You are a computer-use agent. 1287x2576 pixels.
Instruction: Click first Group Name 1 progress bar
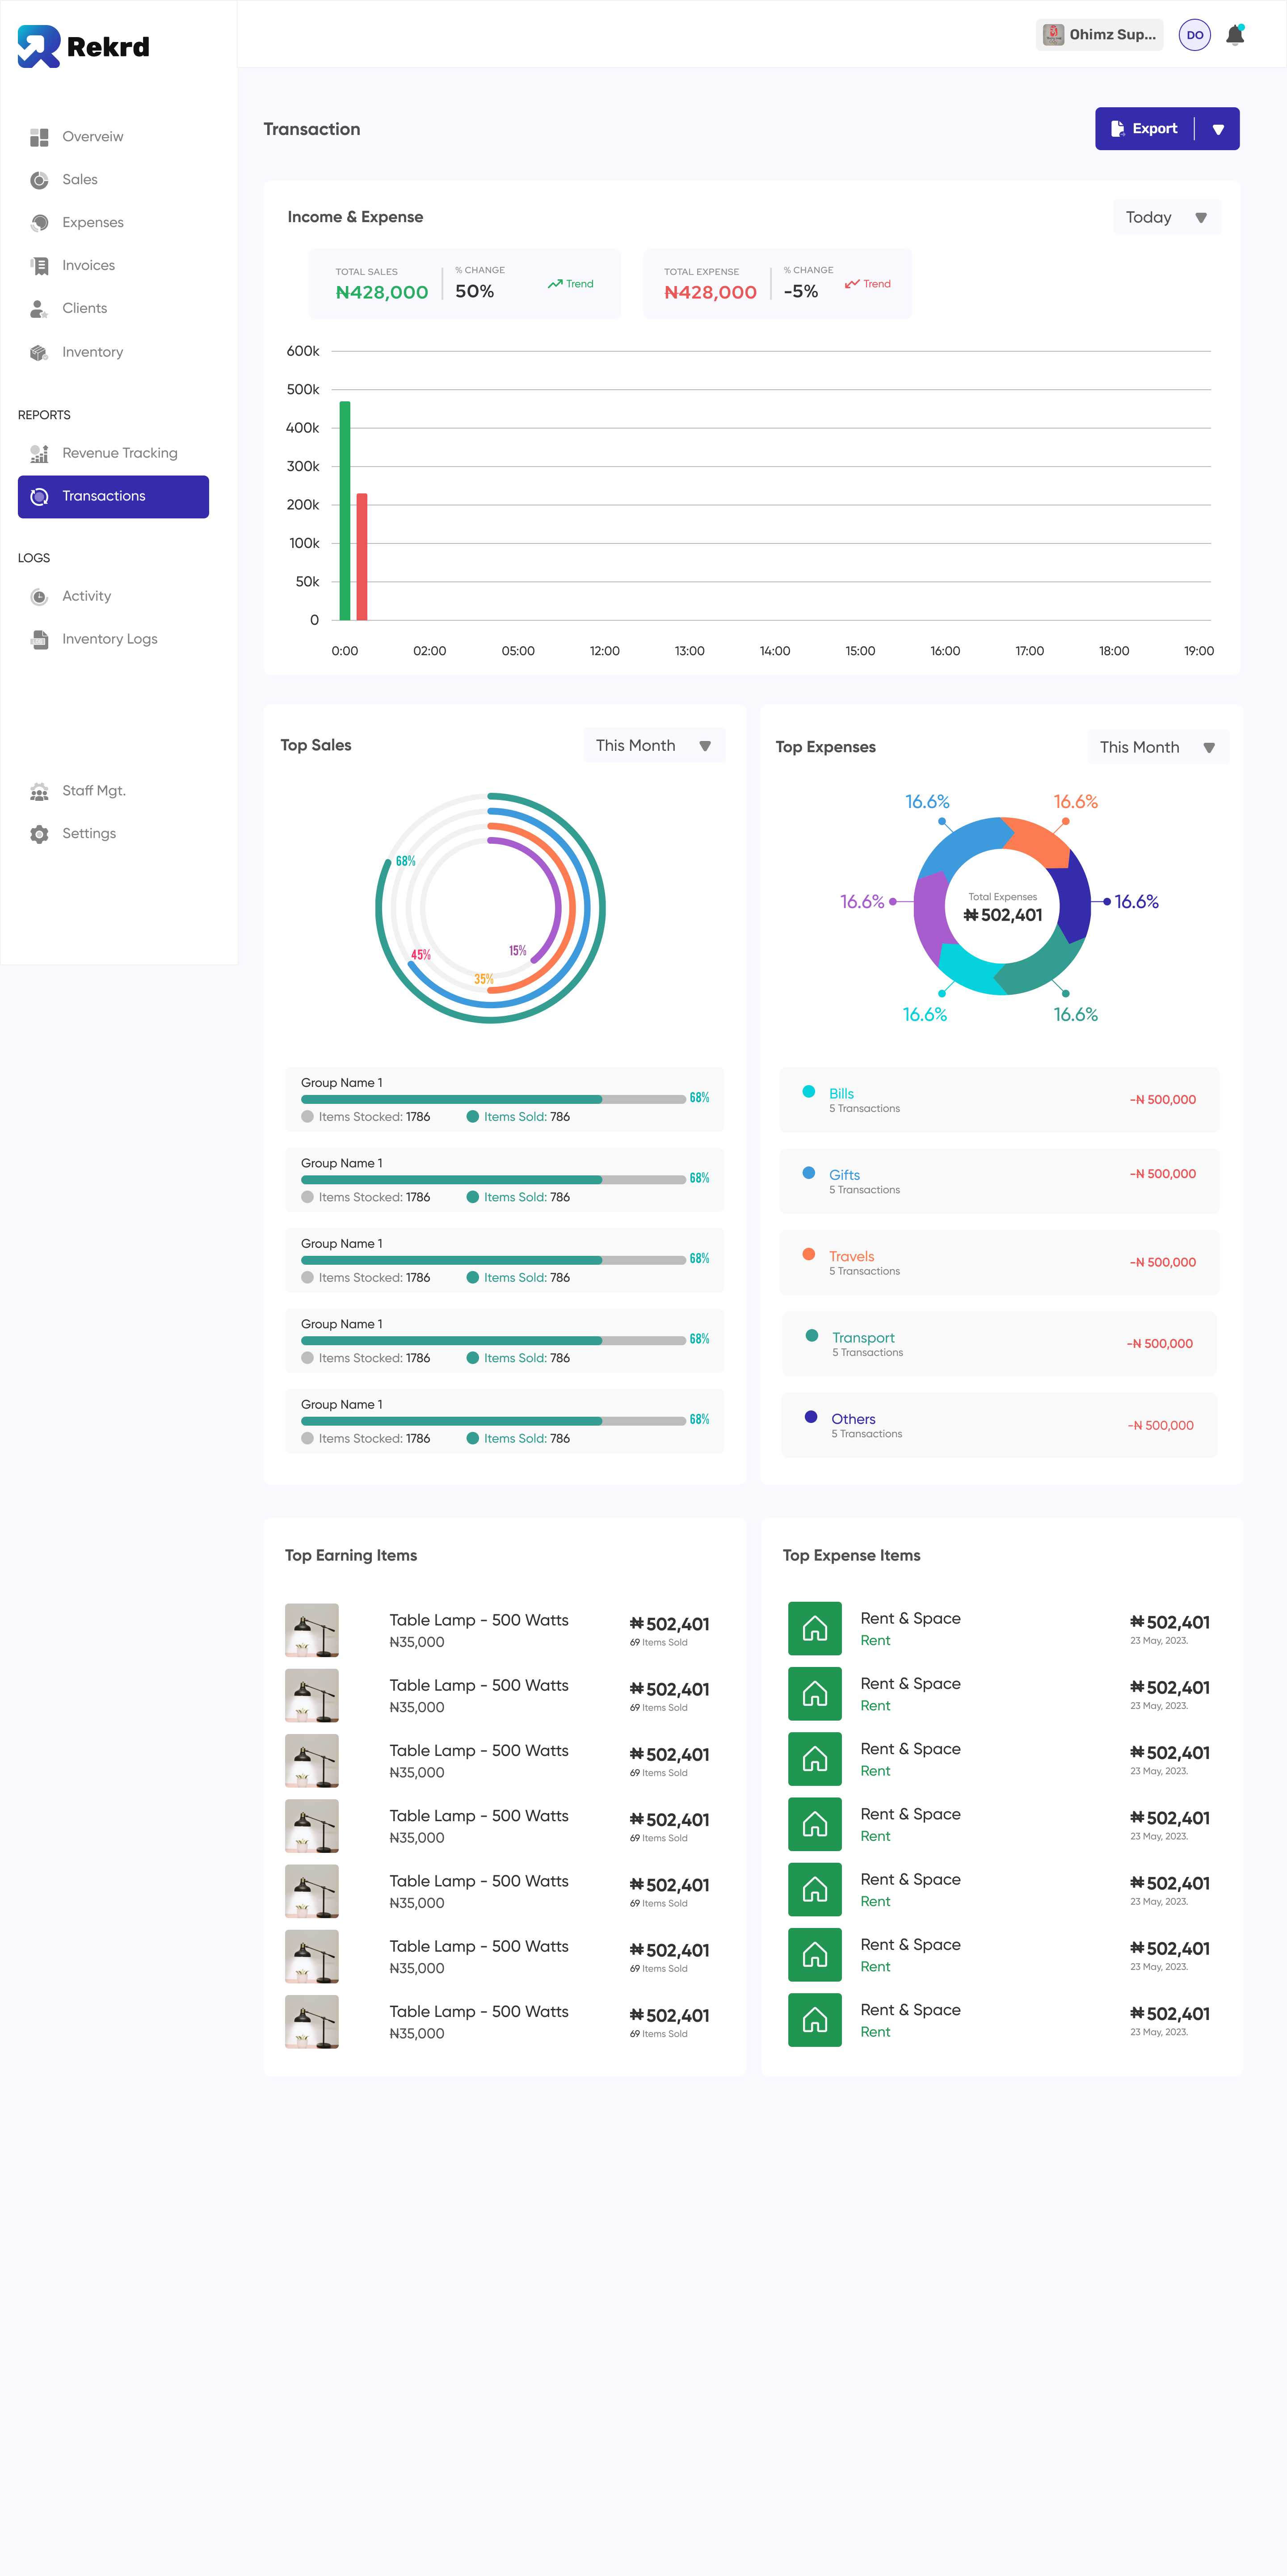(x=493, y=1100)
